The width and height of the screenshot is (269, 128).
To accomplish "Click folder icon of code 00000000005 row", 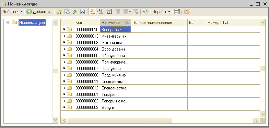I will (69, 55).
